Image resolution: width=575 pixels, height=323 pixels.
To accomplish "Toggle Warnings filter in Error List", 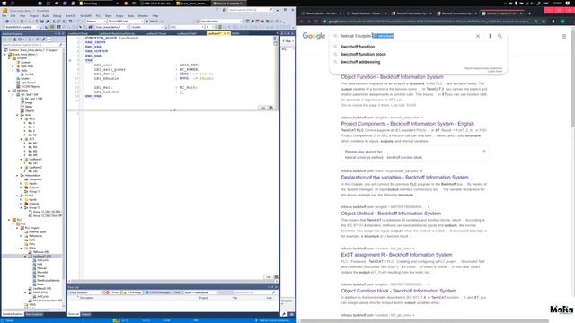I will [x=133, y=292].
